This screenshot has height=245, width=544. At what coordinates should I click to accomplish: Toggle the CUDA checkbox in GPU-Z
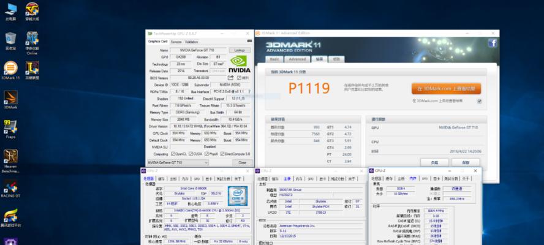pyautogui.click(x=191, y=154)
